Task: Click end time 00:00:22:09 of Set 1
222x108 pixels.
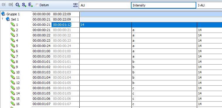Action: point(62,19)
